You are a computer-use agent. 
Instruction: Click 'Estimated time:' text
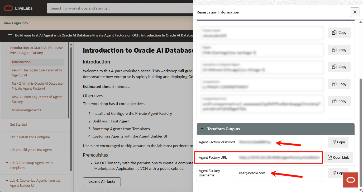[97, 86]
